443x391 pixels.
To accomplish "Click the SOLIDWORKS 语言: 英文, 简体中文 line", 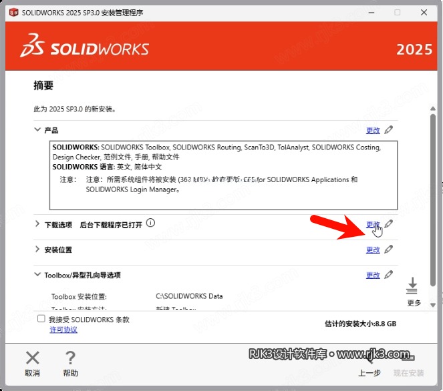I will (x=107, y=167).
